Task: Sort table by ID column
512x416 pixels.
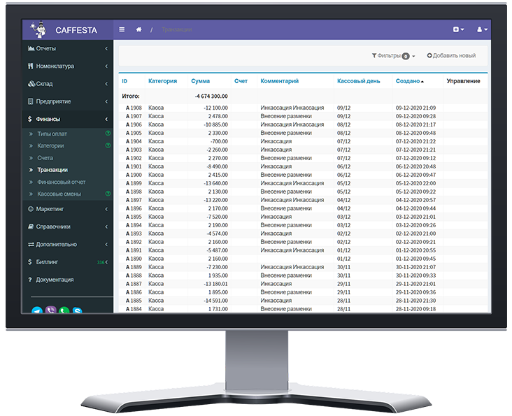Action: pyautogui.click(x=125, y=81)
